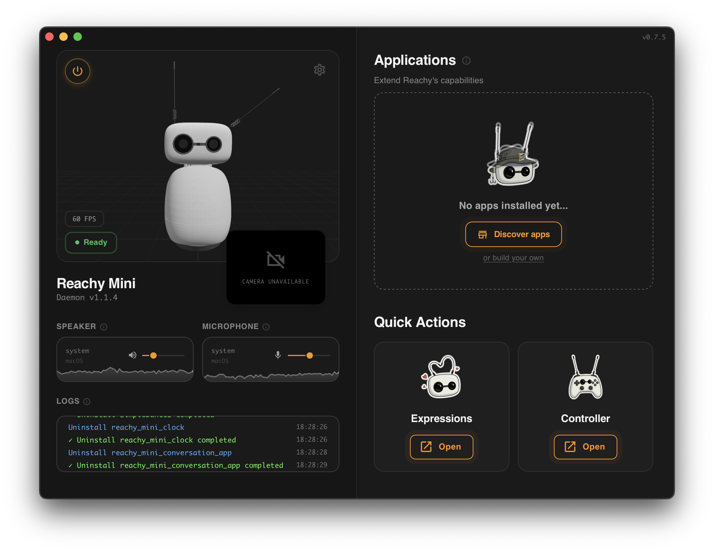Minimize the window with yellow button
This screenshot has height=551, width=714.
63,37
